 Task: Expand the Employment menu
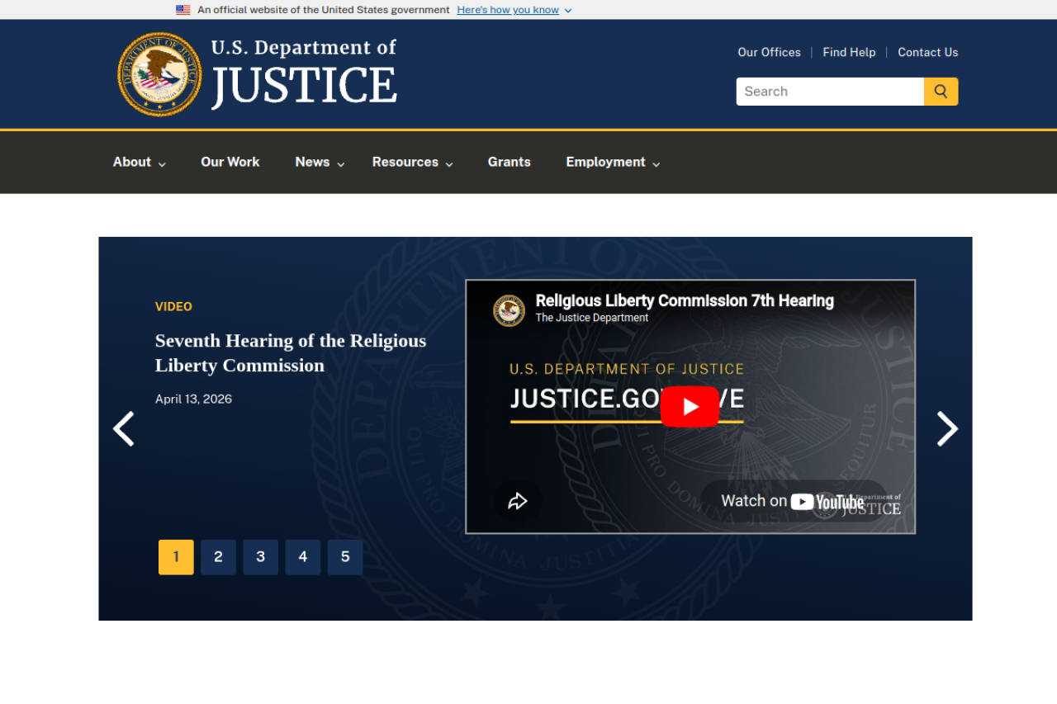point(613,163)
